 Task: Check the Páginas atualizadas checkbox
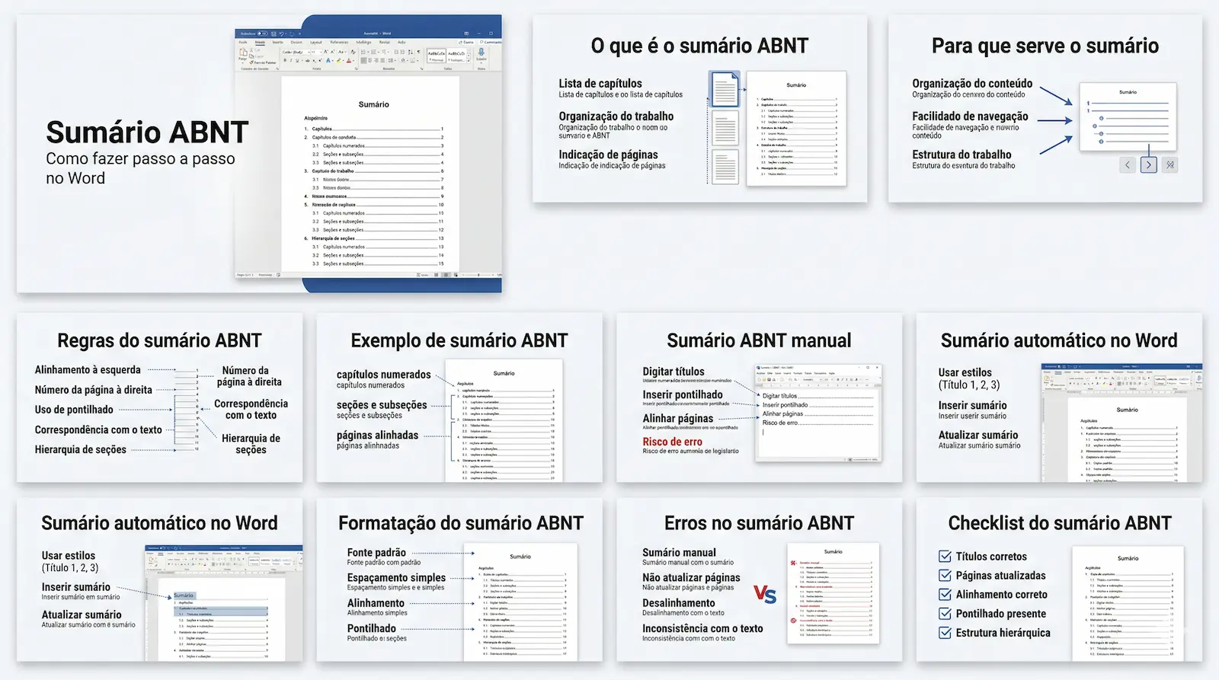click(945, 576)
